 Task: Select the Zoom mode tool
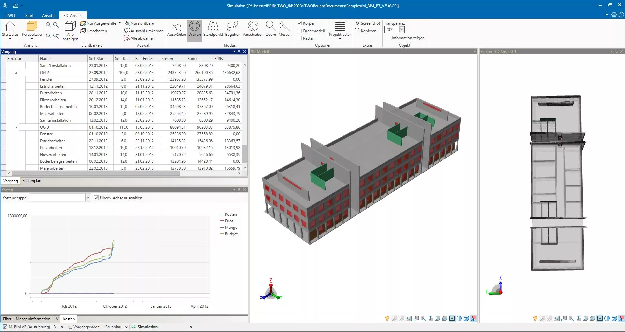[271, 29]
